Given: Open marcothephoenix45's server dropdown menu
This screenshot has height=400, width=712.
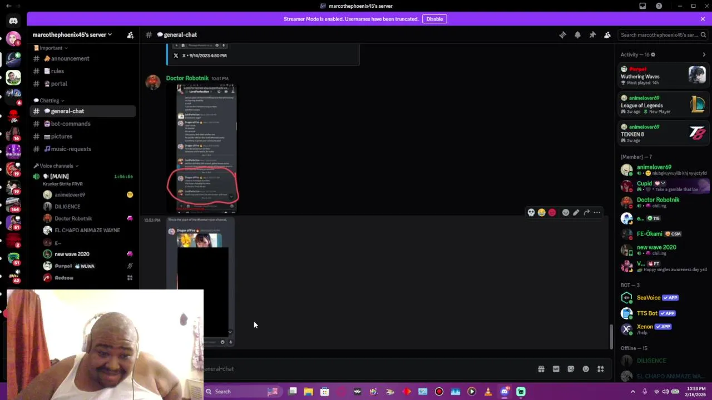Looking at the screenshot, I should 72,34.
